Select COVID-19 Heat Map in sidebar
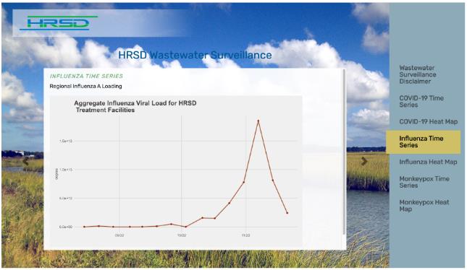Image resolution: width=467 pixels, height=270 pixels. (429, 121)
